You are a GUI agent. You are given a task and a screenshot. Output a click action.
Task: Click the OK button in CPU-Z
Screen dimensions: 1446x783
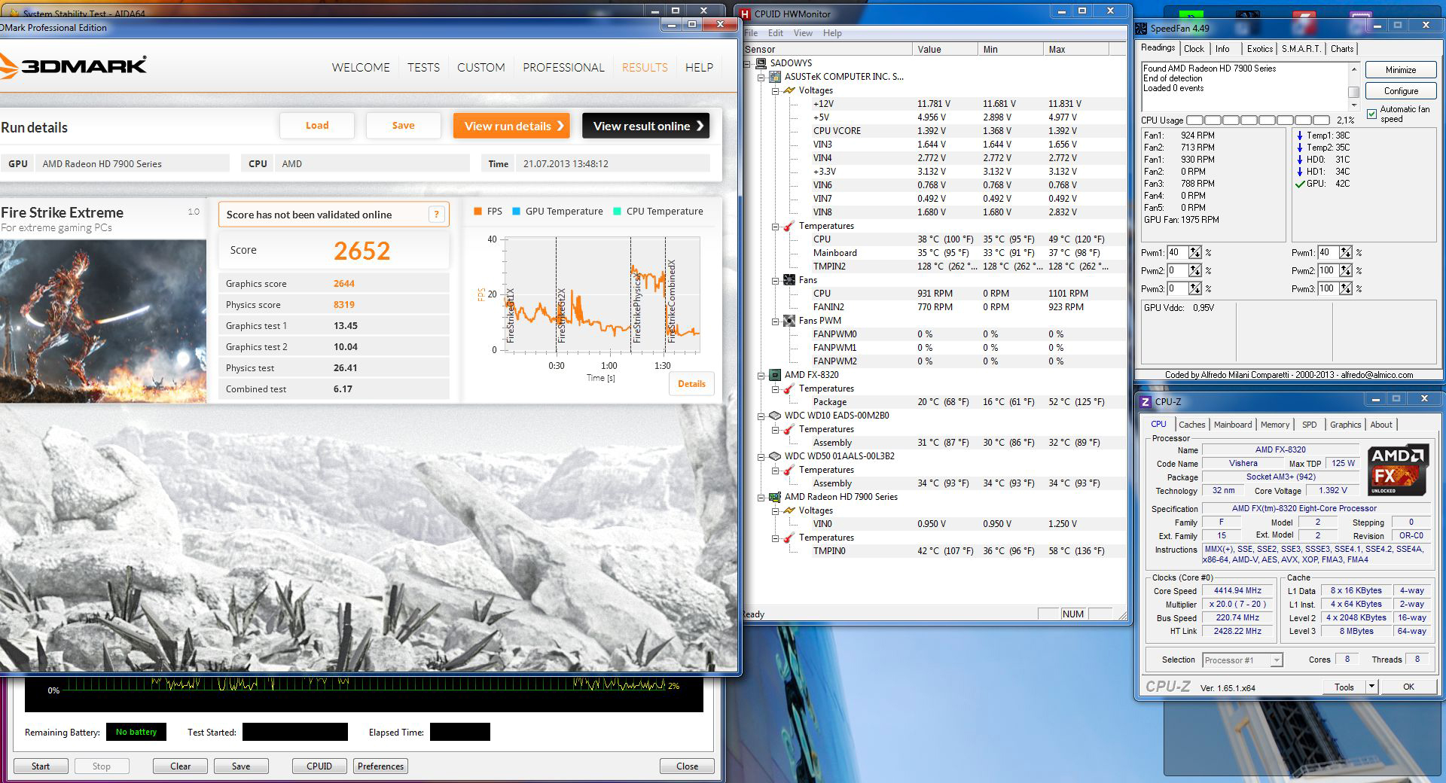tap(1408, 687)
